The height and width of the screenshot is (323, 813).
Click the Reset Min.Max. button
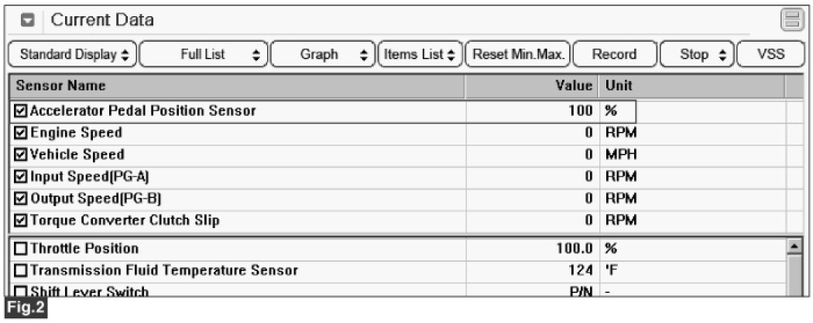[519, 55]
